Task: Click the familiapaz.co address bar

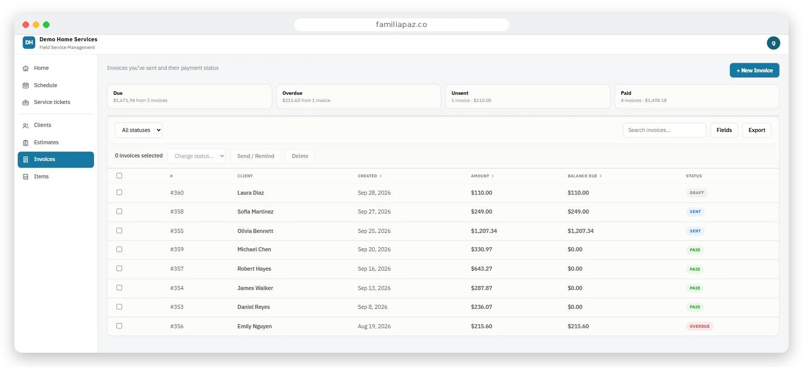Action: pos(401,24)
